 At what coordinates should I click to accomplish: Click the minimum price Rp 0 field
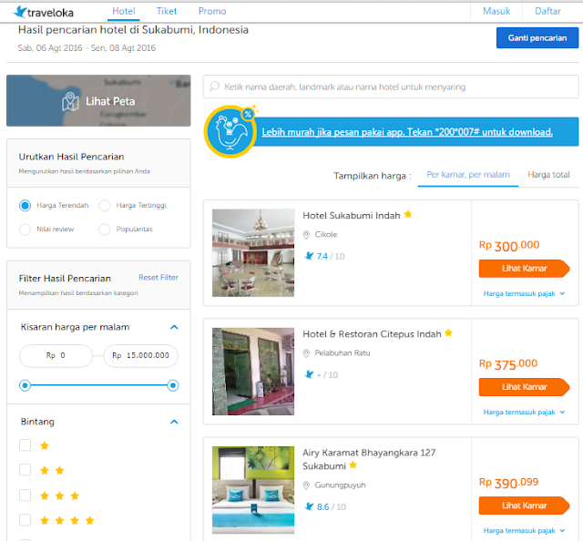tap(56, 356)
